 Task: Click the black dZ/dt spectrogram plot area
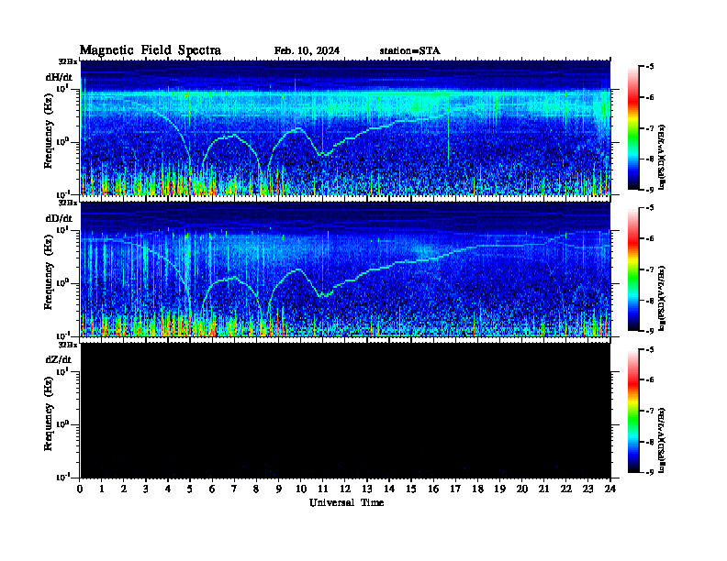[346, 411]
